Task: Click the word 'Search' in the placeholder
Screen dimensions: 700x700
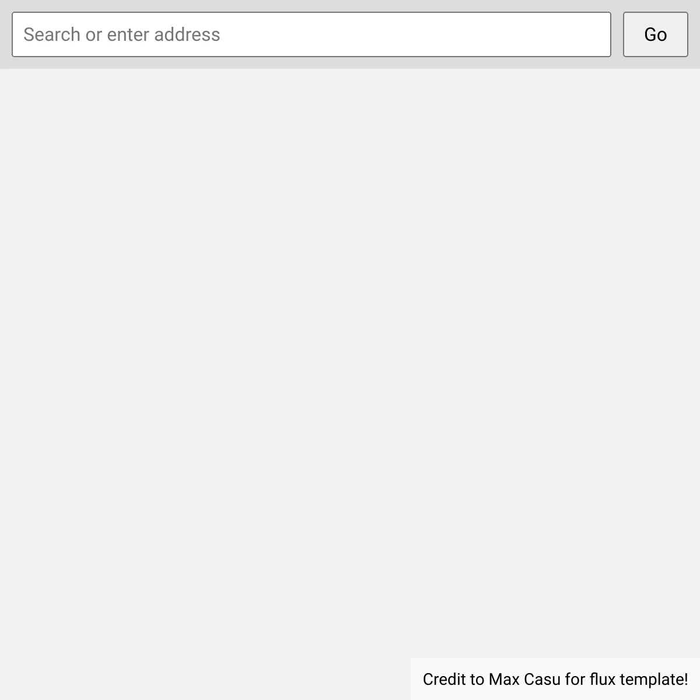Action: pyautogui.click(x=52, y=34)
